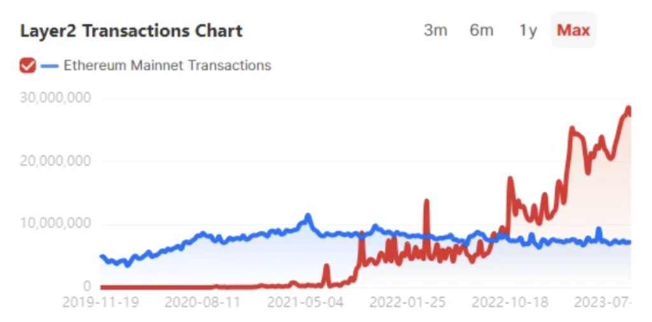
Task: Select the Max time range
Action: point(574,30)
